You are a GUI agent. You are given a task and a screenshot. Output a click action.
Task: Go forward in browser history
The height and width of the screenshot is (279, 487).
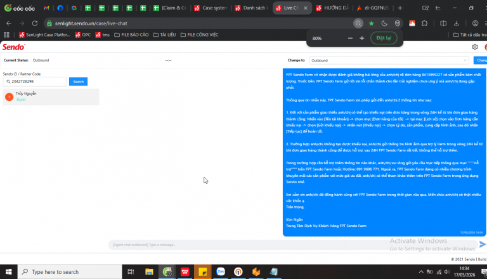point(22,23)
